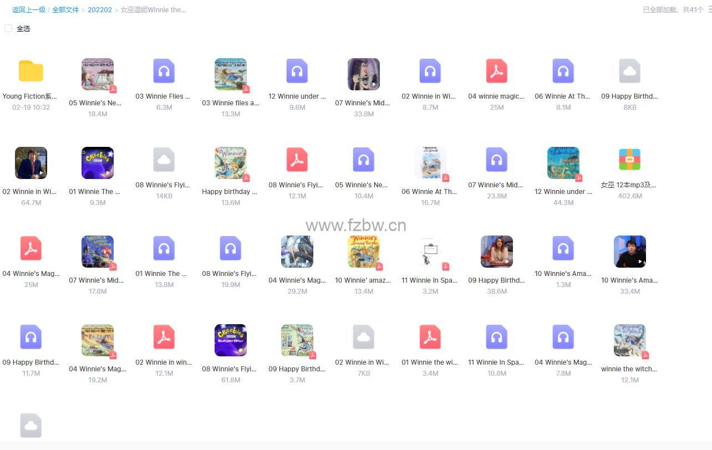The image size is (712, 450).
Task: Open the 08 Winnie's Flyi... PDF icon (12.1M)
Action: (x=297, y=160)
